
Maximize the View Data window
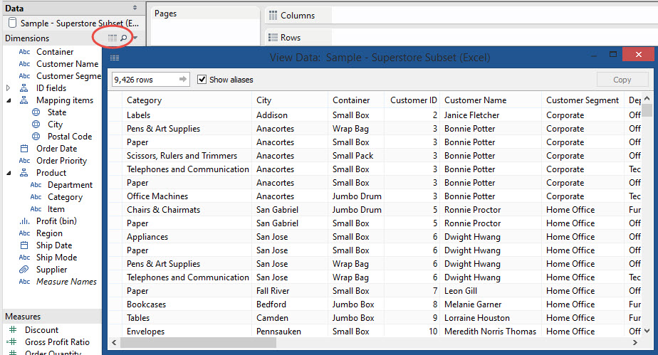[x=613, y=54]
